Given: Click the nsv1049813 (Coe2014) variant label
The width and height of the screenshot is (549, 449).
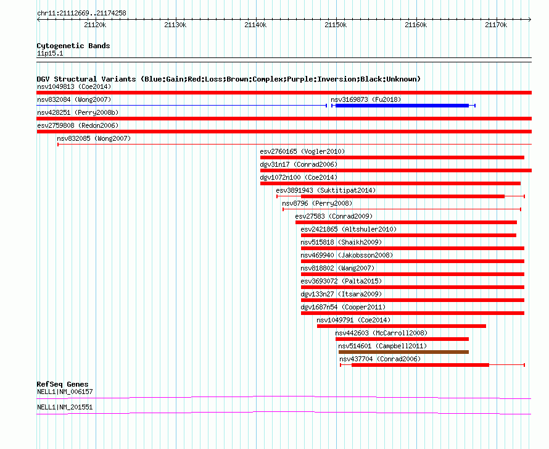Looking at the screenshot, I should pos(74,86).
